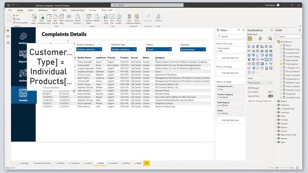Check the Filters Applied measure checkbox
308x173 pixels.
(281, 64)
